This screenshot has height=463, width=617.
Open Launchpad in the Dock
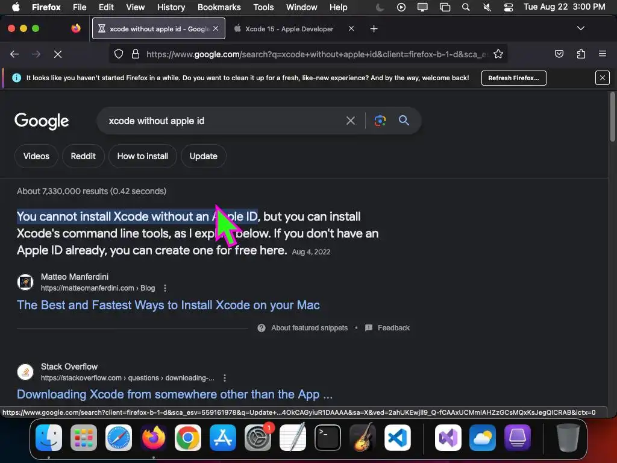click(84, 438)
